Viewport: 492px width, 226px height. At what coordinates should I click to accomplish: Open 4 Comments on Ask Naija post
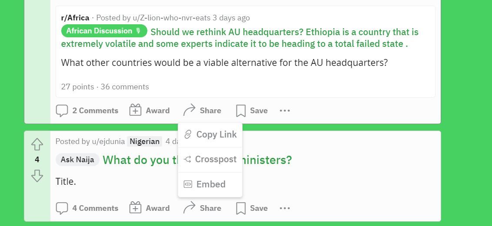click(x=87, y=208)
